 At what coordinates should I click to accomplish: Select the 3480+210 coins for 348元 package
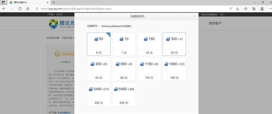[99, 94]
